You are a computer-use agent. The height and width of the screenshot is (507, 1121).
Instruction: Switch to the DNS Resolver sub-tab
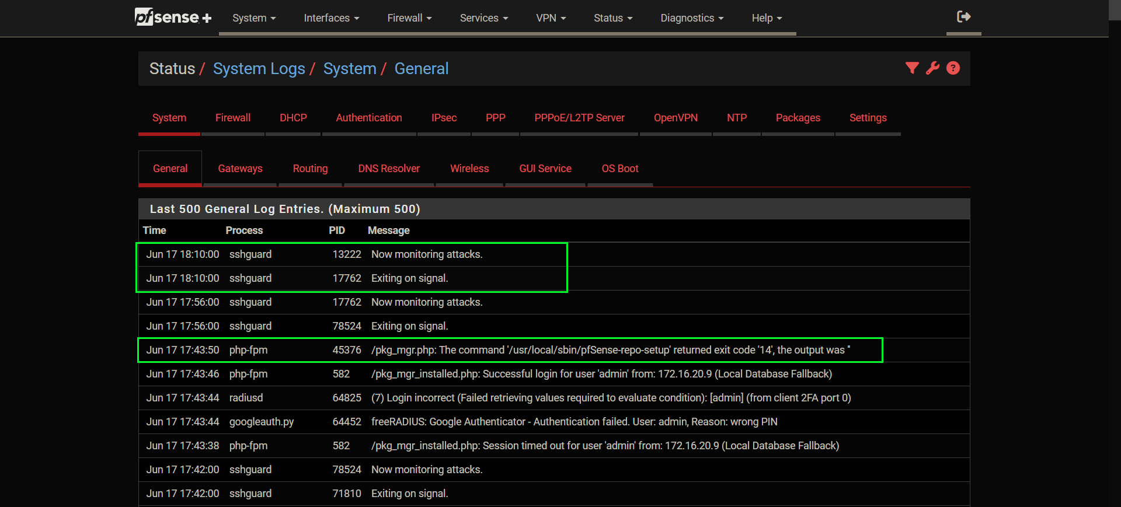coord(389,169)
